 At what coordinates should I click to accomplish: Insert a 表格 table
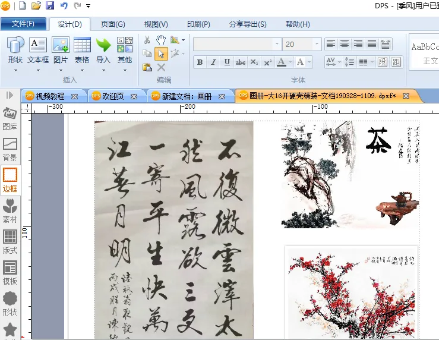pyautogui.click(x=82, y=50)
